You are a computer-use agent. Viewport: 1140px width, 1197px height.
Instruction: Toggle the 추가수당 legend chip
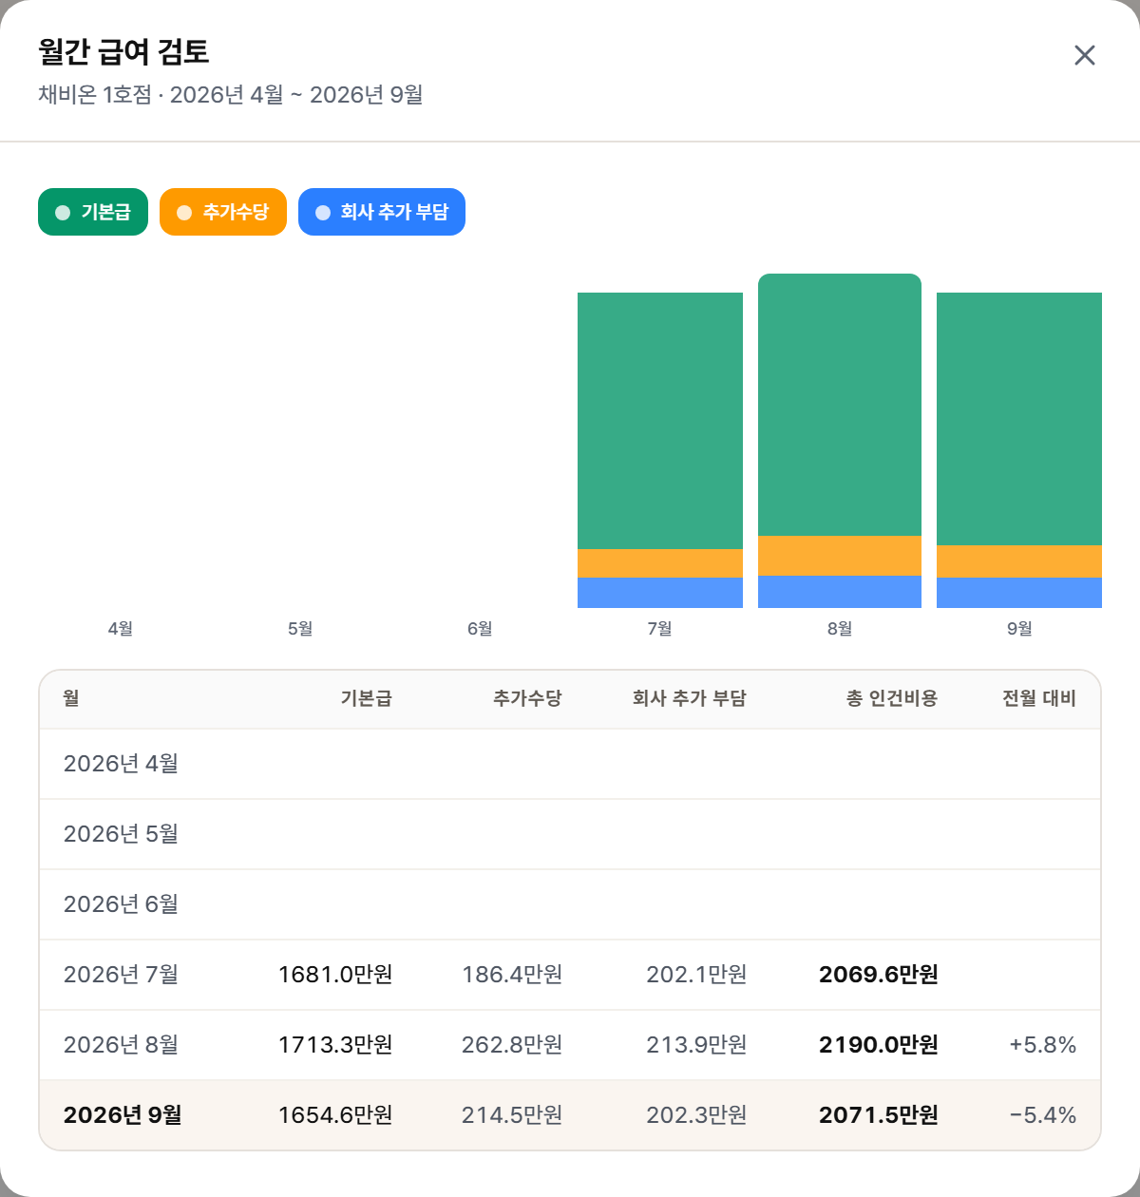tap(223, 212)
